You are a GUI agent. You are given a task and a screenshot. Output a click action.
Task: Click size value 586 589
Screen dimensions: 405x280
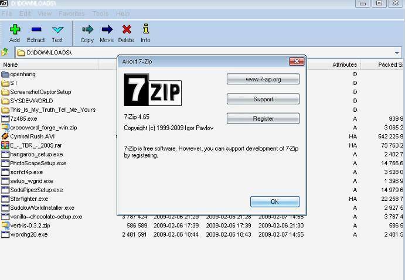tap(137, 226)
